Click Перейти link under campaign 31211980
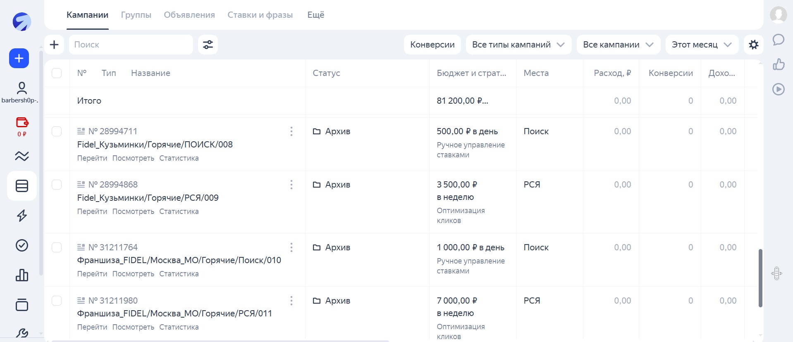 tap(92, 327)
